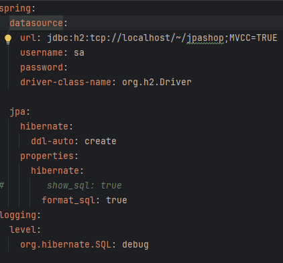Click the 'spring:' root key

point(17,9)
